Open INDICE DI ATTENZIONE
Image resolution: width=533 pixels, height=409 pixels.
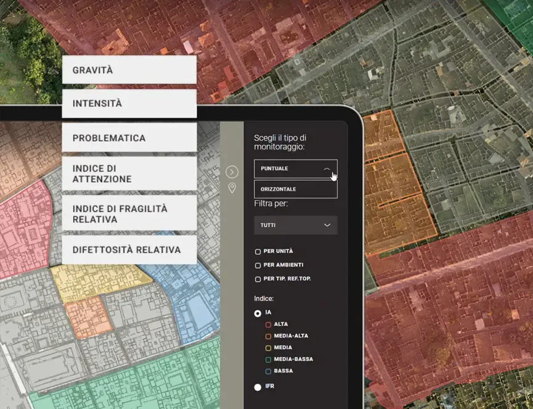coord(129,173)
